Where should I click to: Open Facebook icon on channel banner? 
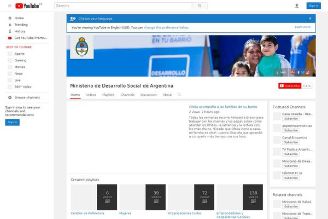pyautogui.click(x=298, y=72)
